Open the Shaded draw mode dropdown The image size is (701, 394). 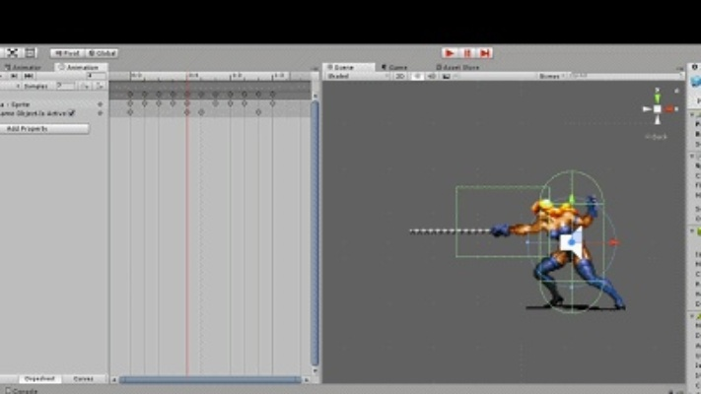click(x=353, y=76)
